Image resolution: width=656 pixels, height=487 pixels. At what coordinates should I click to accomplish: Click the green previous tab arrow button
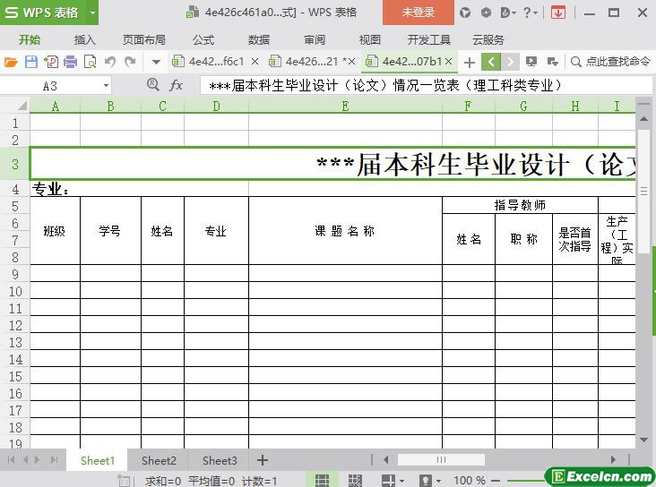[x=490, y=62]
